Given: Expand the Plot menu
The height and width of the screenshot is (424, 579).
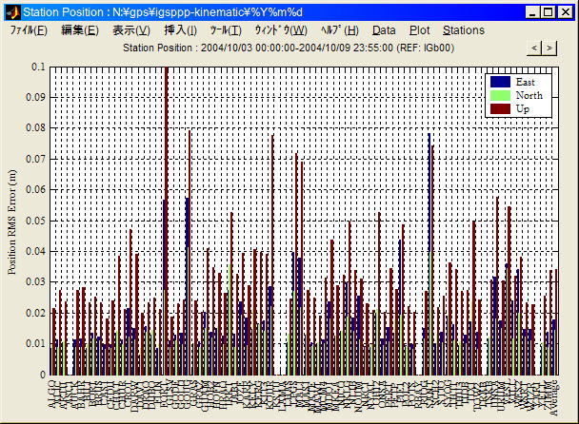Looking at the screenshot, I should point(419,30).
